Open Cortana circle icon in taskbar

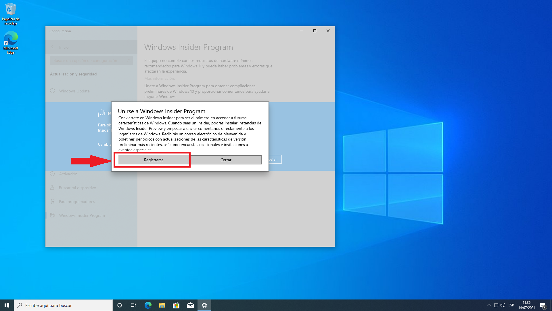coord(120,305)
